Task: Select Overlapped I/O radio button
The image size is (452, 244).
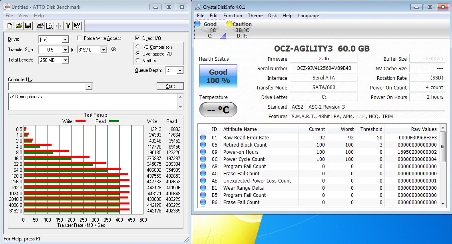Action: [x=138, y=54]
